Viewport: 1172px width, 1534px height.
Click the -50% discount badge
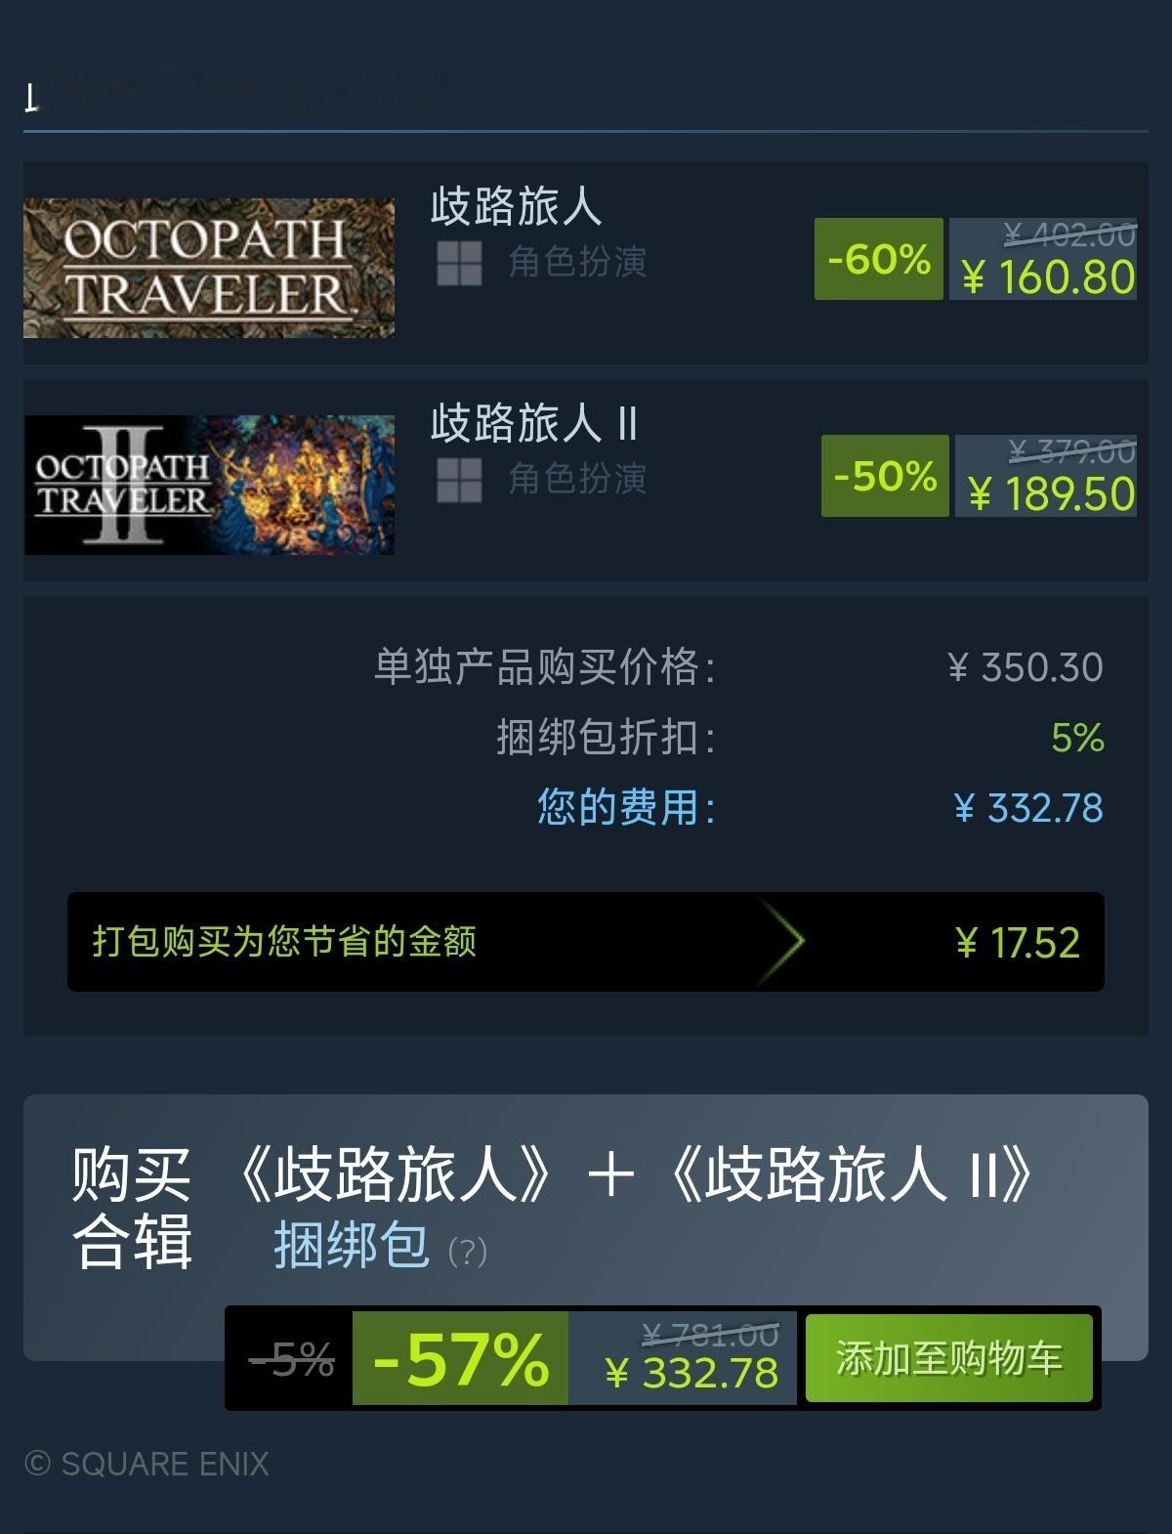[x=885, y=476]
